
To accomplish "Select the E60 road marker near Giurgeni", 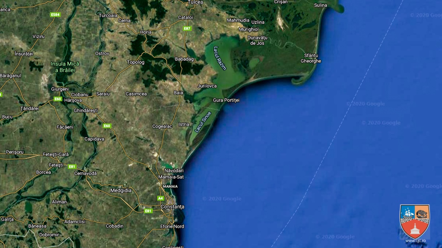I will tap(57, 99).
